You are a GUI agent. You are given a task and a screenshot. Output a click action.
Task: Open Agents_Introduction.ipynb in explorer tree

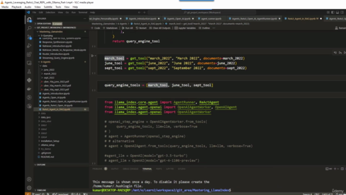56,94
